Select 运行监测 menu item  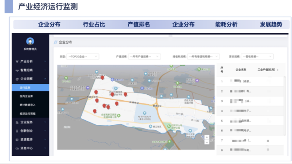pyautogui.click(x=31, y=87)
